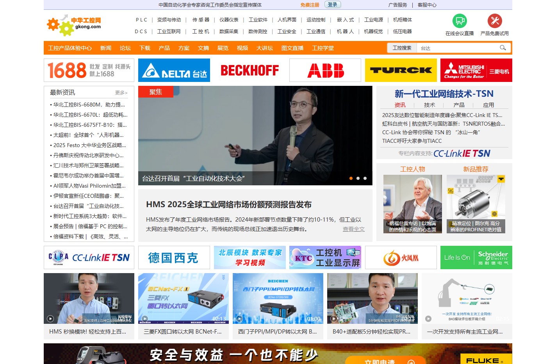Open the HMS 2025全球工业网络市场份额 headline
Screen dimensions: 556x364
coord(229,204)
